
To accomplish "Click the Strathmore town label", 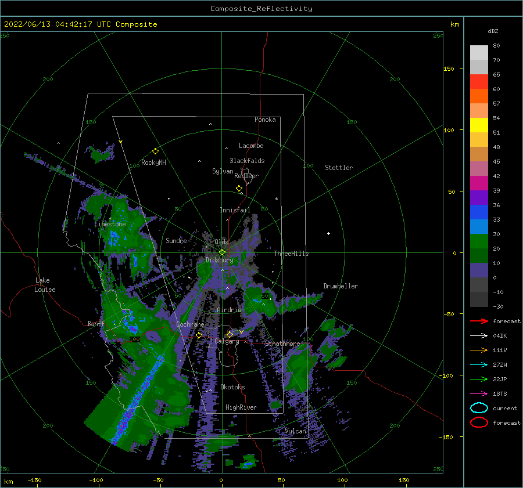I will tap(282, 343).
